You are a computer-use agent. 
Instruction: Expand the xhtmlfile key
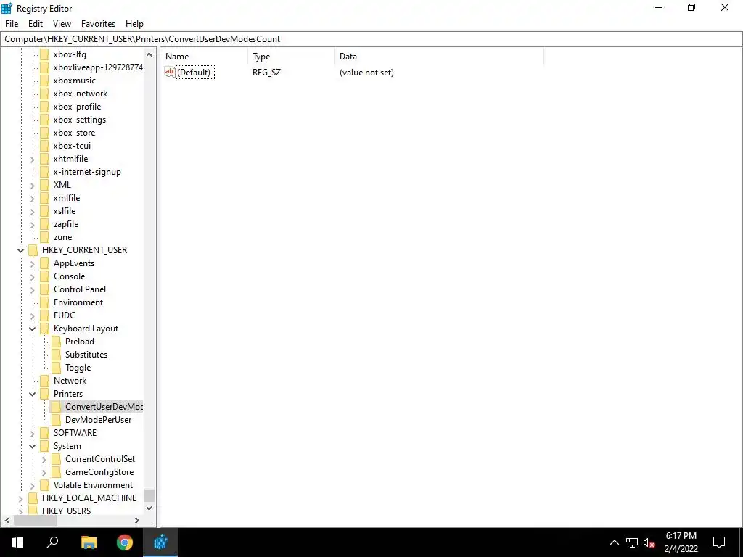pyautogui.click(x=32, y=160)
